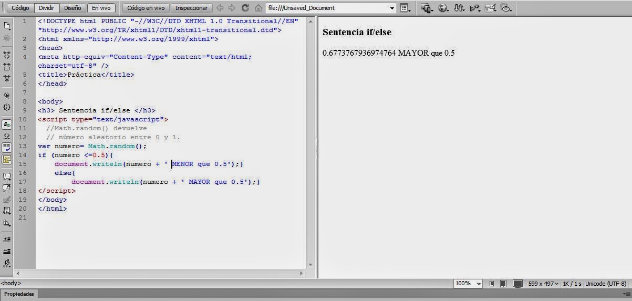Click the Expand All code icon
This screenshot has height=301, width=632.
click(7, 78)
